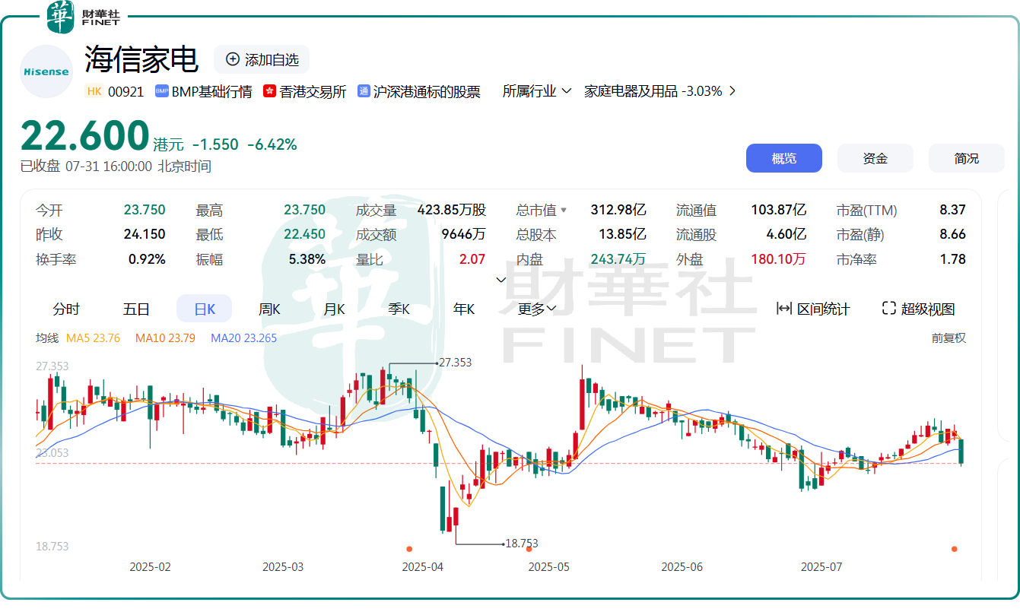Click the stock code 00921
The width and height of the screenshot is (1020, 615).
click(x=126, y=91)
